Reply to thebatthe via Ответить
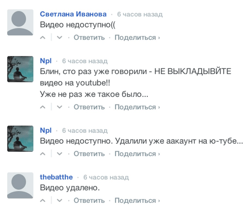 pyautogui.click(x=89, y=201)
